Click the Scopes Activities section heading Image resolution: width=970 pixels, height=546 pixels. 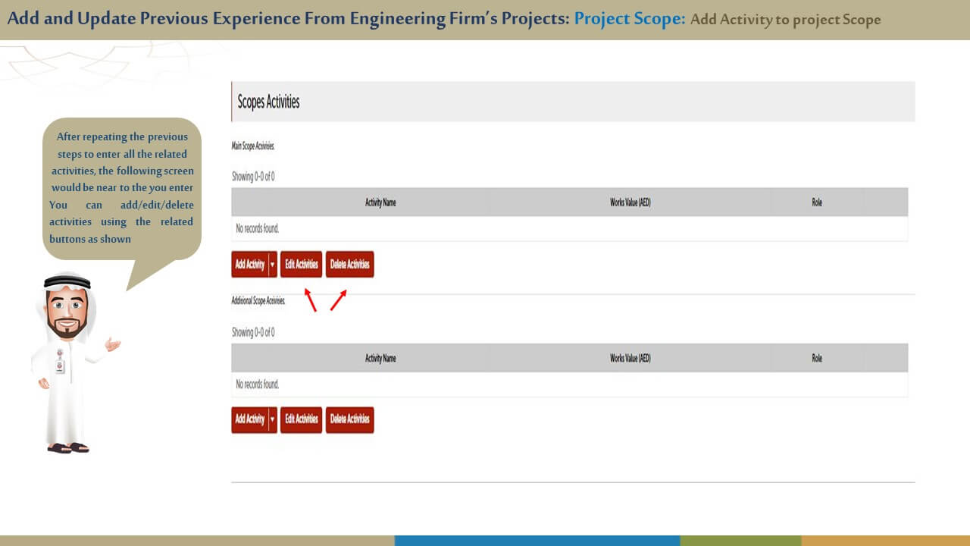(x=268, y=102)
